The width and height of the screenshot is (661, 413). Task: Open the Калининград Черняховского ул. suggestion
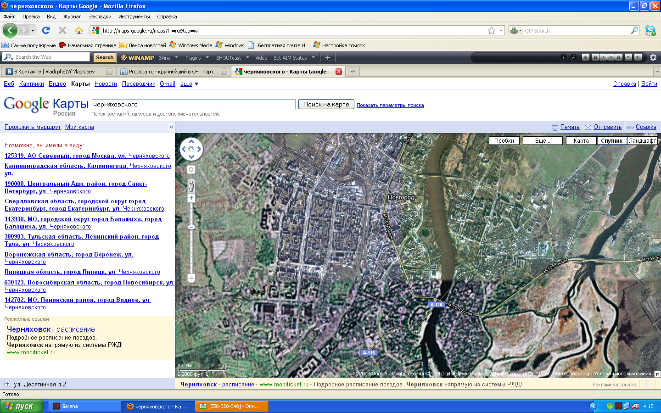click(88, 169)
